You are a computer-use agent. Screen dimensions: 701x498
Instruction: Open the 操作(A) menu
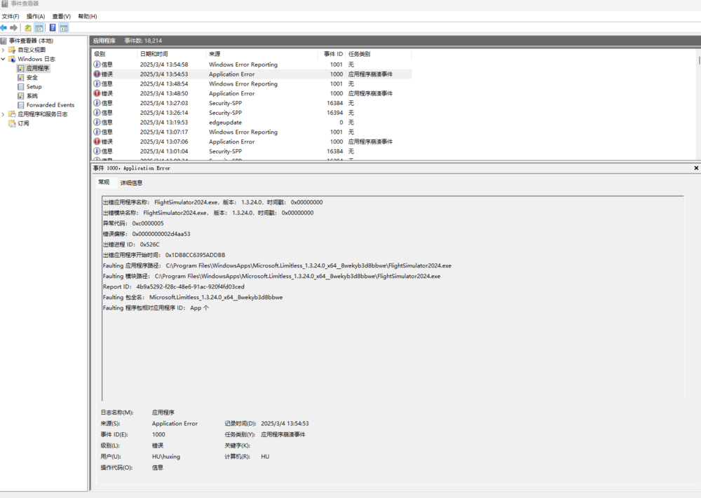point(36,16)
